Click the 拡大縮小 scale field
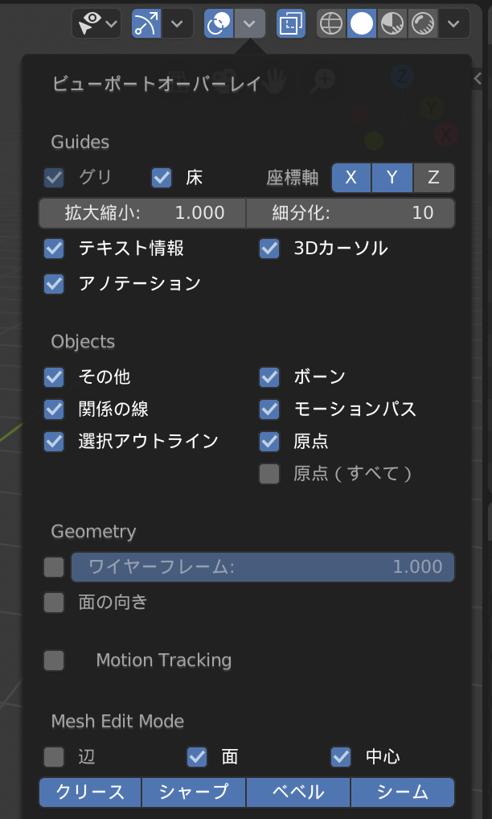This screenshot has width=492, height=819. click(x=142, y=212)
